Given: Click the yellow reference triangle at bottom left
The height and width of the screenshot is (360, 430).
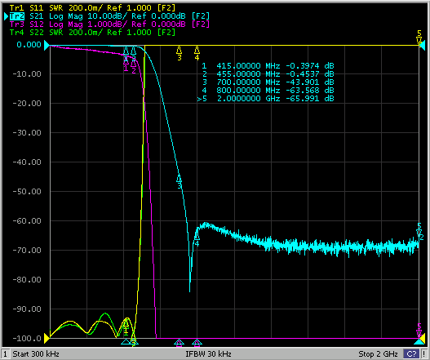Looking at the screenshot, I should pos(47,338).
